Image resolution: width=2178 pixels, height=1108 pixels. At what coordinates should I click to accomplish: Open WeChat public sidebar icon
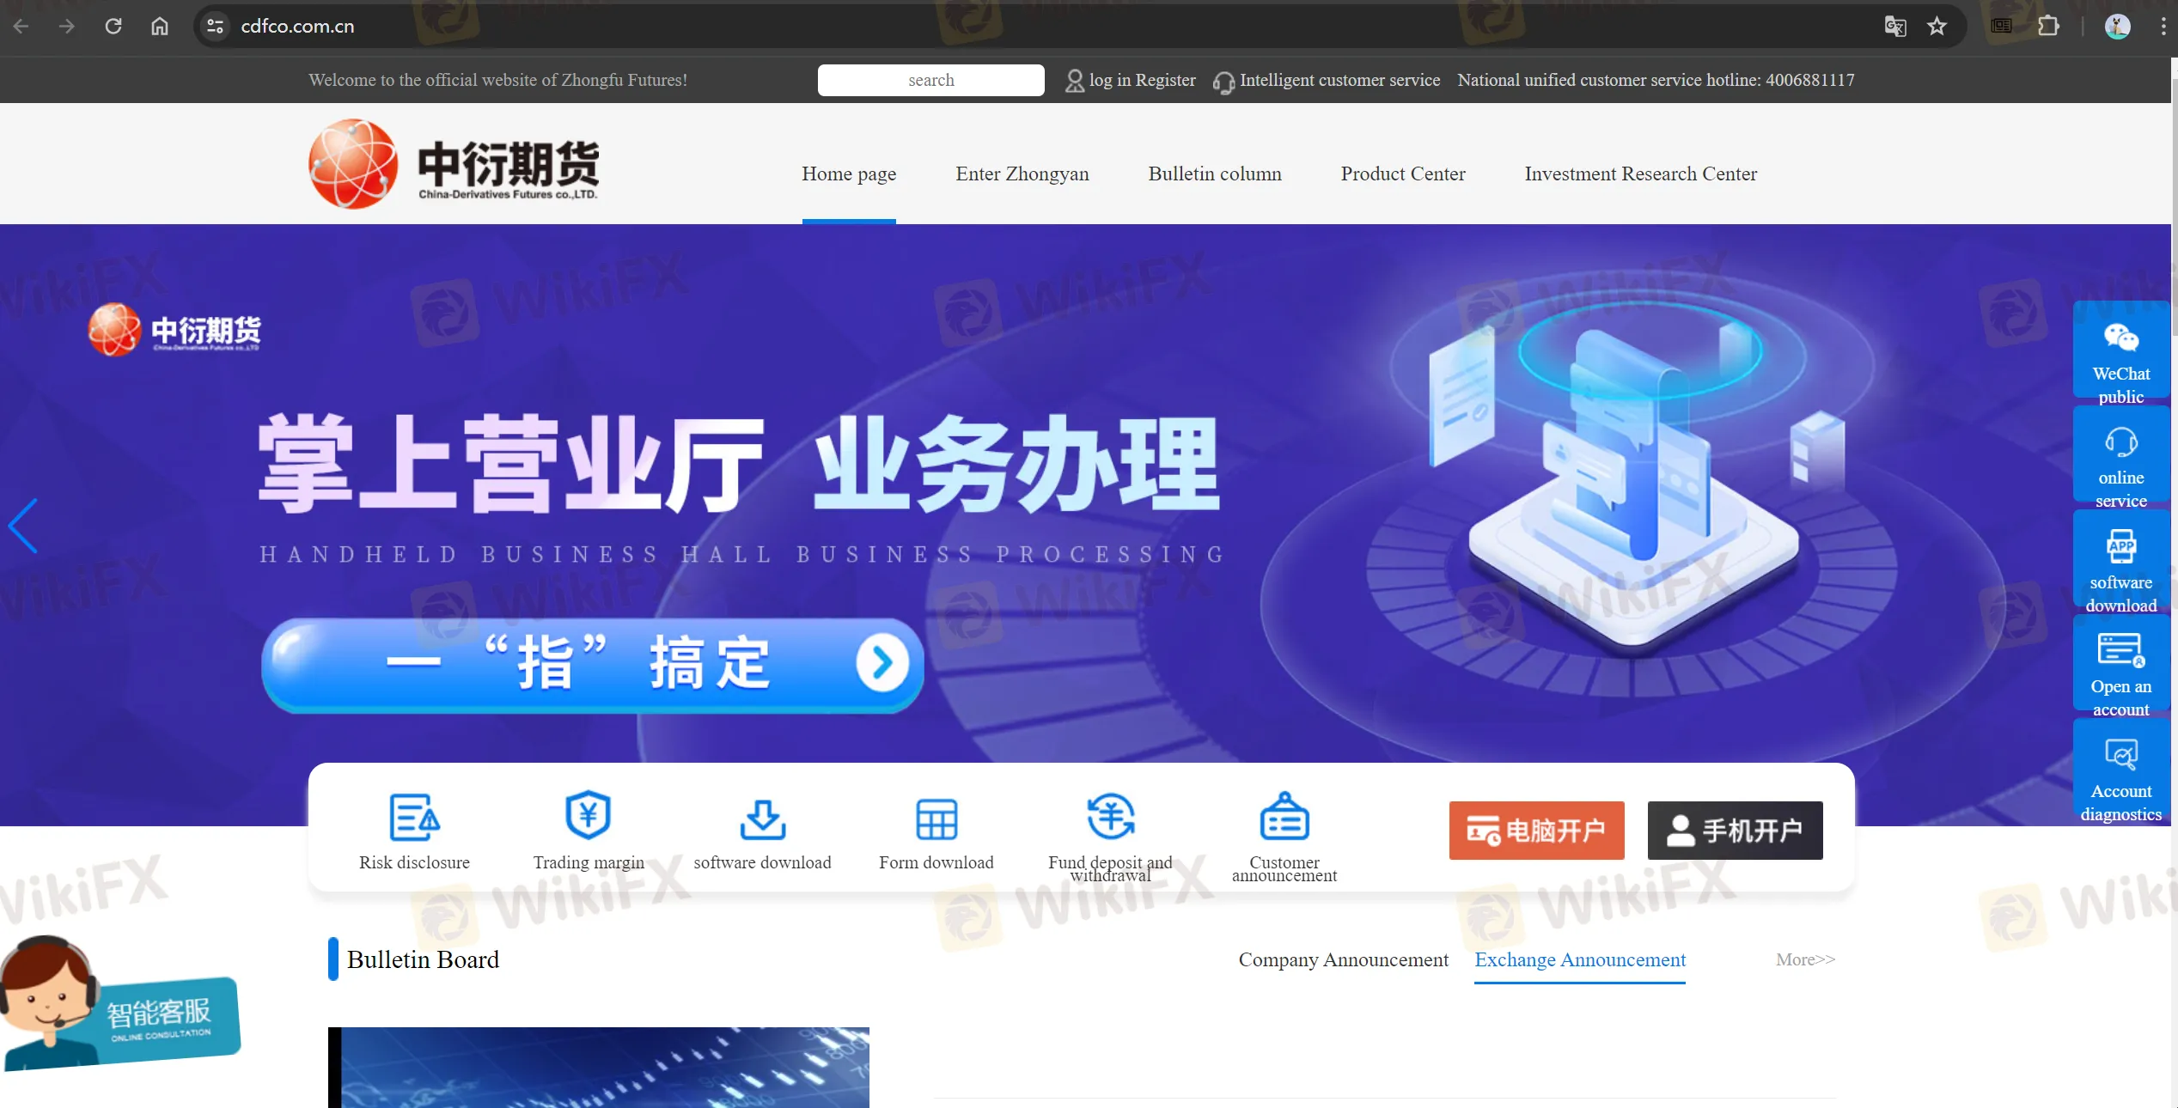(2120, 338)
